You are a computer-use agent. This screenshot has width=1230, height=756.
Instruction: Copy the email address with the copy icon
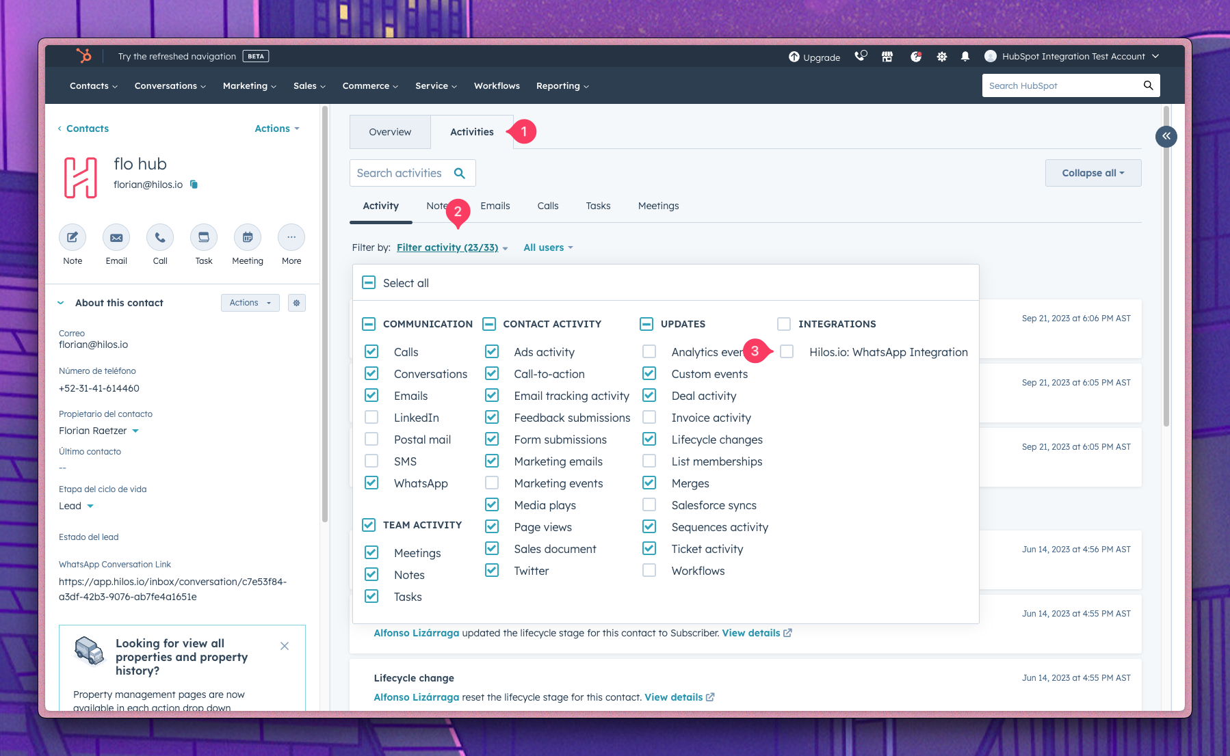[x=194, y=185]
